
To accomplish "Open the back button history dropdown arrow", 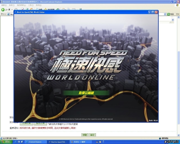I will pos(12,10).
